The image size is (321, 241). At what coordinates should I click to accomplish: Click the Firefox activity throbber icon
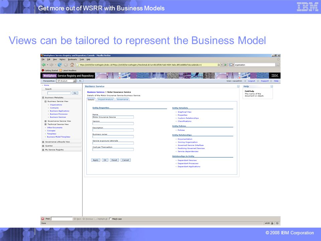[x=278, y=60]
